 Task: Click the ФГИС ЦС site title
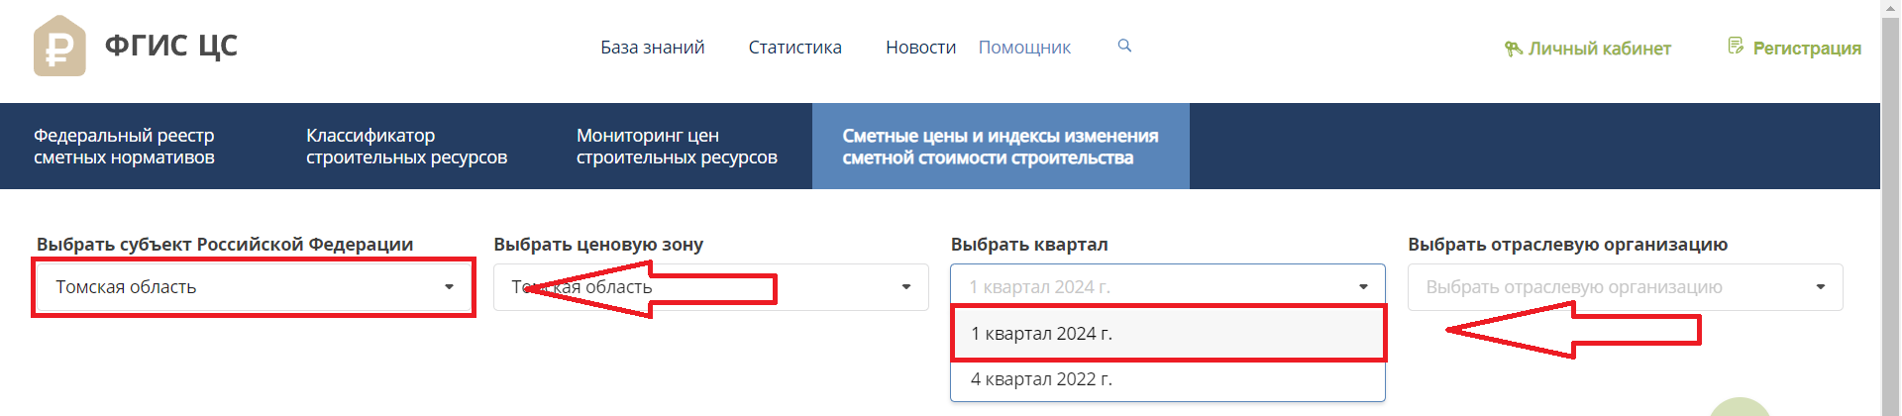(171, 46)
